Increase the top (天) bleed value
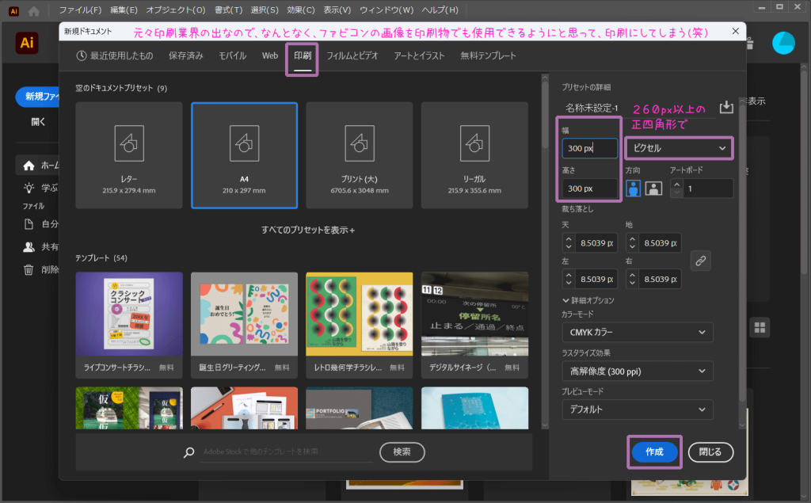Viewport: 811px width, 503px height. tap(569, 239)
